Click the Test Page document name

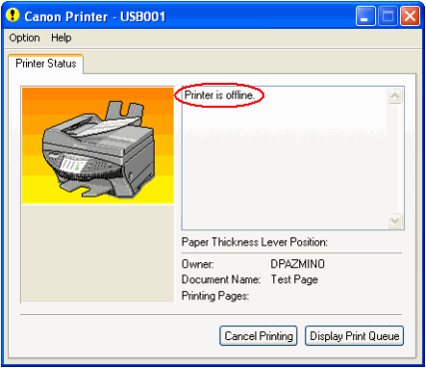[294, 279]
